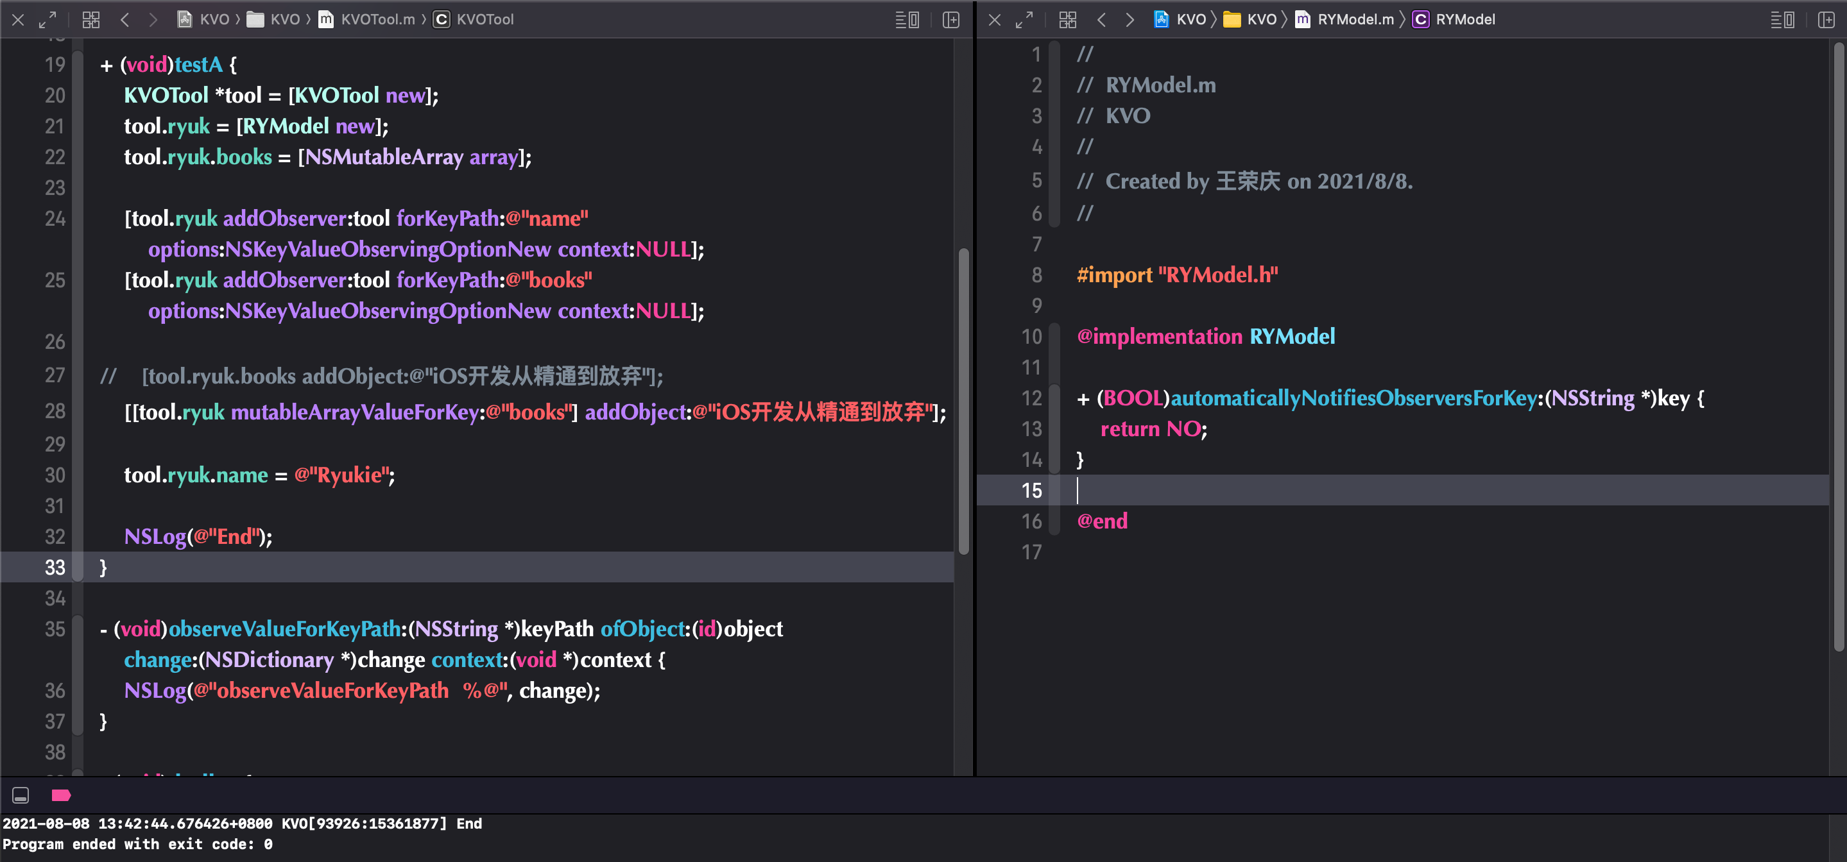Open related items grid in left editor
Viewport: 1847px width, 862px height.
(91, 19)
